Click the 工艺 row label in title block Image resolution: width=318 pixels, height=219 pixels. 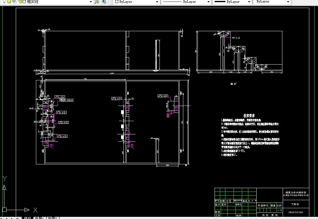tap(217, 215)
